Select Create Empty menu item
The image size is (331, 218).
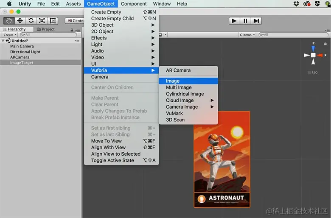tap(121, 12)
